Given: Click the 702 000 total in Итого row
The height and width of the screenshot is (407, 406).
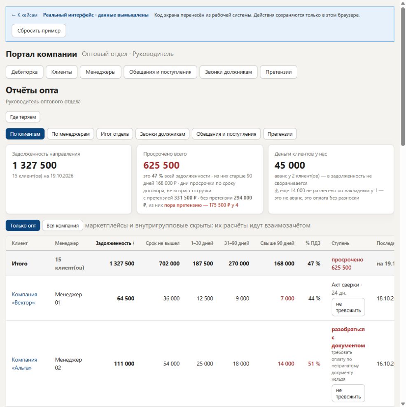Looking at the screenshot, I should [169, 263].
